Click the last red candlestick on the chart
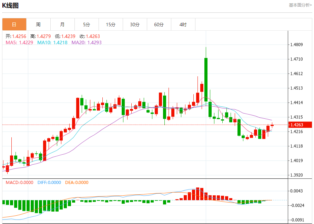The height and width of the screenshot is (224, 314). pyautogui.click(x=272, y=125)
